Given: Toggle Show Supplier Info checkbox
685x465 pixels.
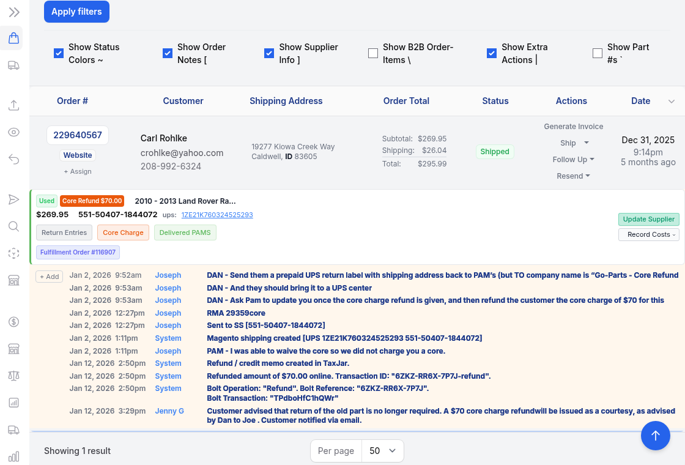Looking at the screenshot, I should 269,53.
